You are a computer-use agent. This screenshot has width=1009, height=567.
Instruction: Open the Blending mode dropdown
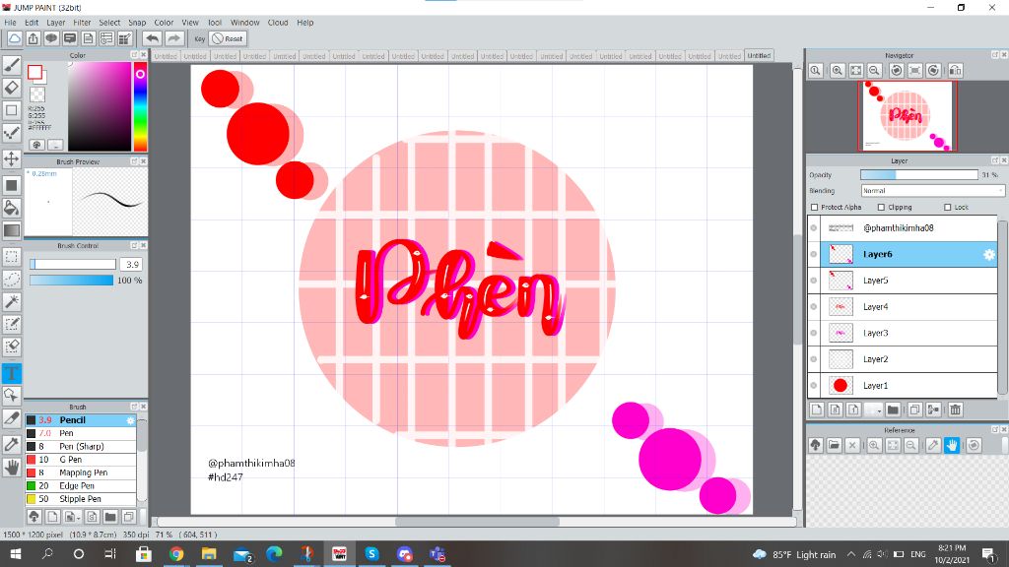click(932, 191)
